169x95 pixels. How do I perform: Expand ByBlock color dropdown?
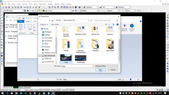(x=97, y=11)
